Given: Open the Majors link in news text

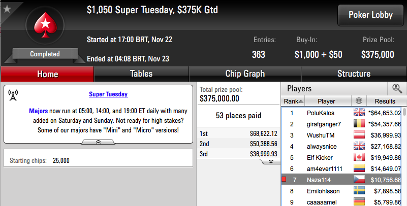Looking at the screenshot, I should 39,111.
